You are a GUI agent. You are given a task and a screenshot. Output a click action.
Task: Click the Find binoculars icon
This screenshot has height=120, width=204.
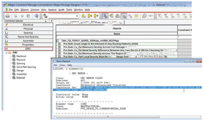pos(45,16)
